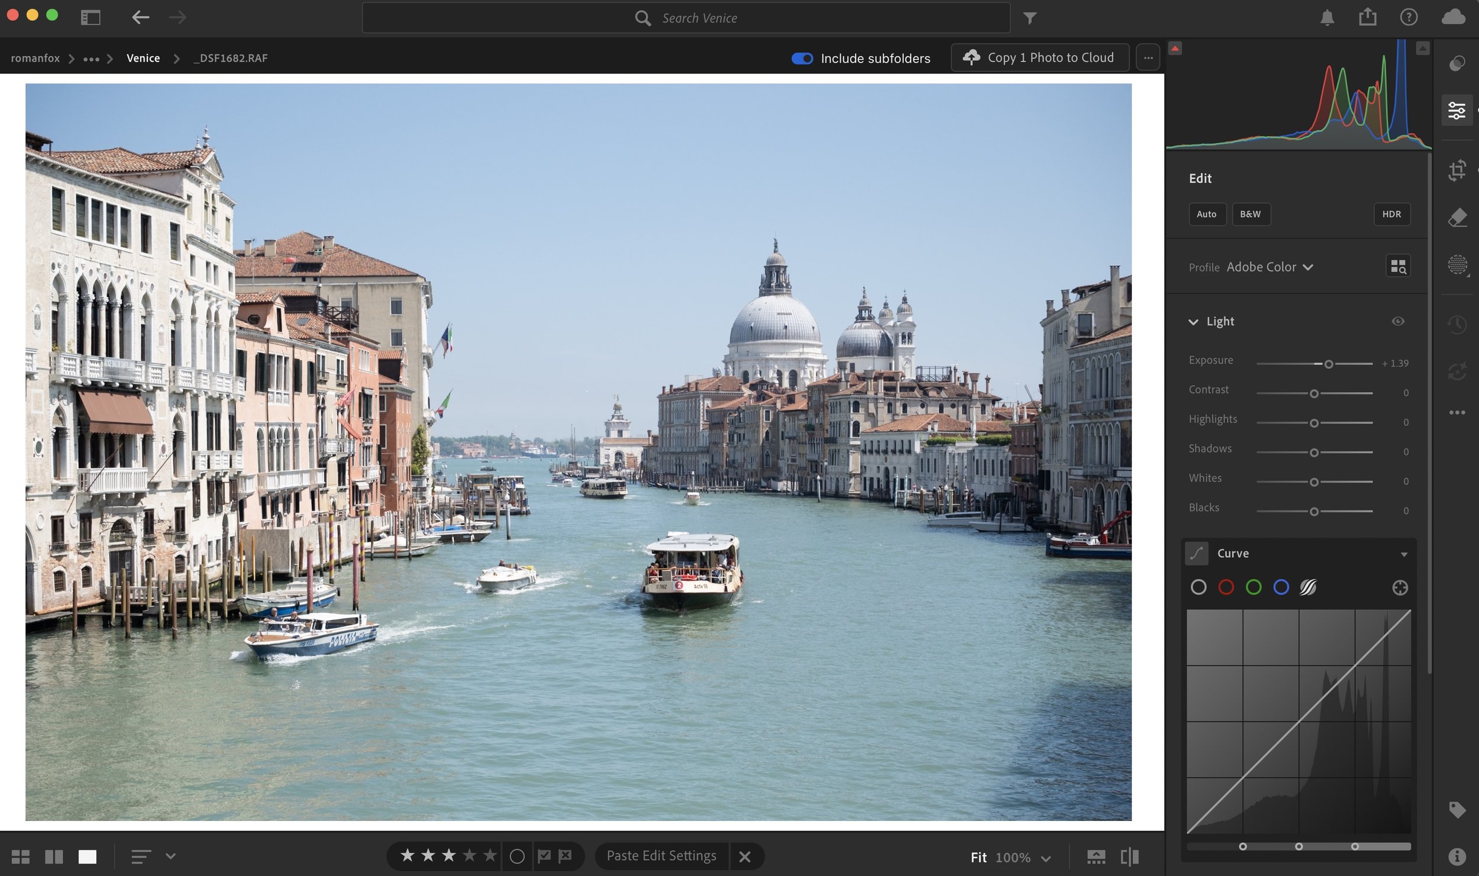This screenshot has height=876, width=1479.
Task: Collapse the Light section
Action: point(1193,322)
